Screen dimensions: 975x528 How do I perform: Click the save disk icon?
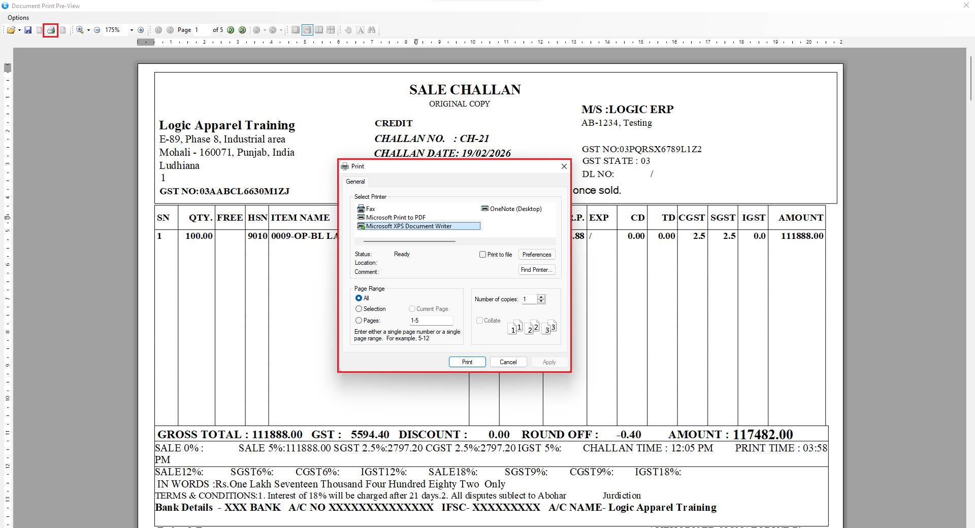coord(28,30)
